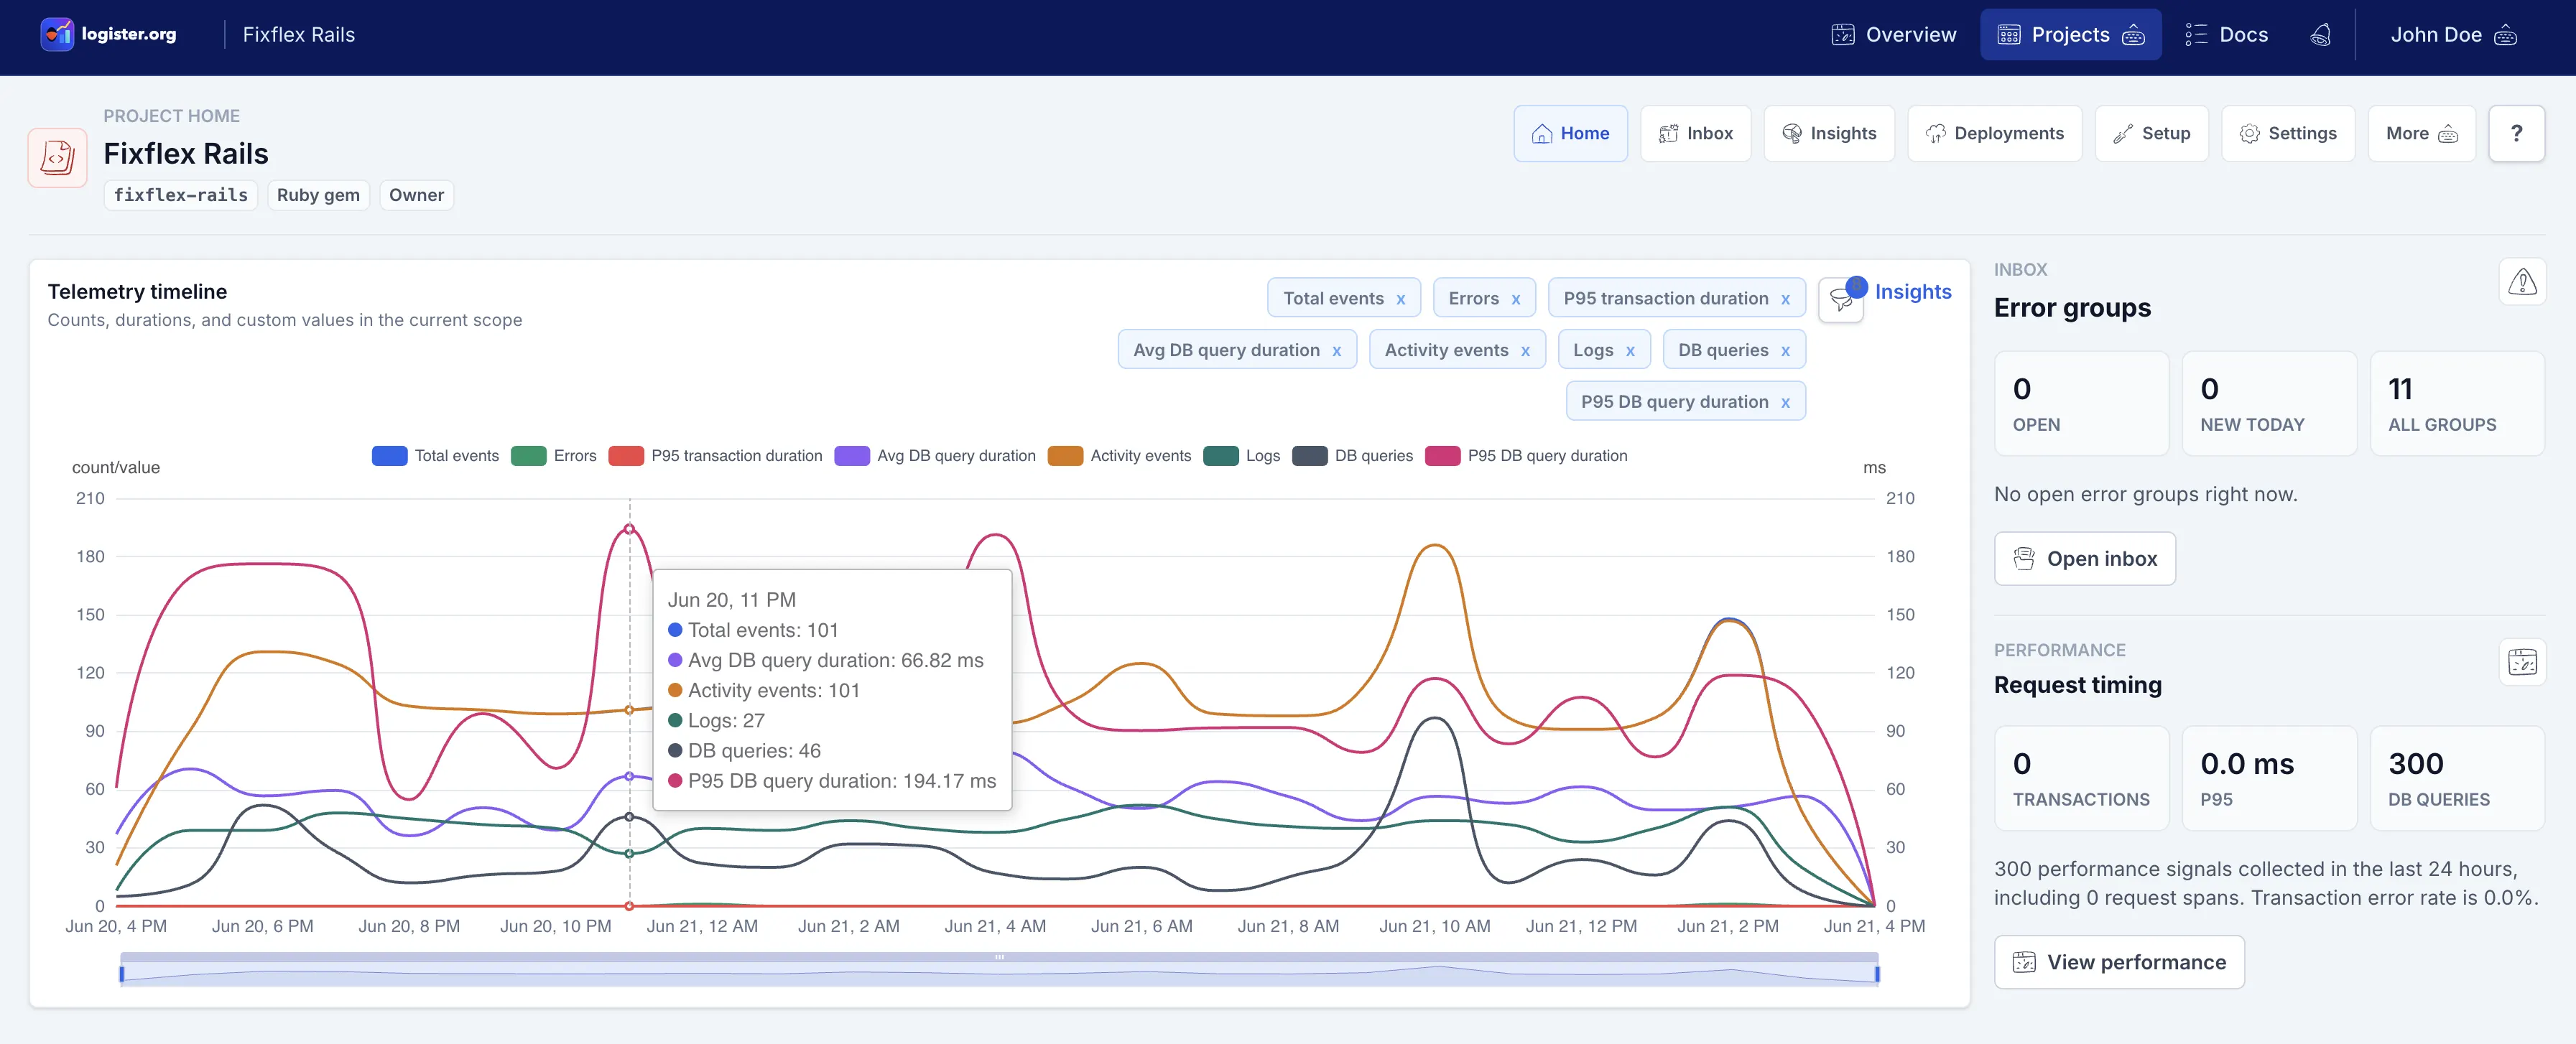Screen dimensions: 2576x1044
Task: Click the Docs list icon
Action: click(x=2196, y=35)
